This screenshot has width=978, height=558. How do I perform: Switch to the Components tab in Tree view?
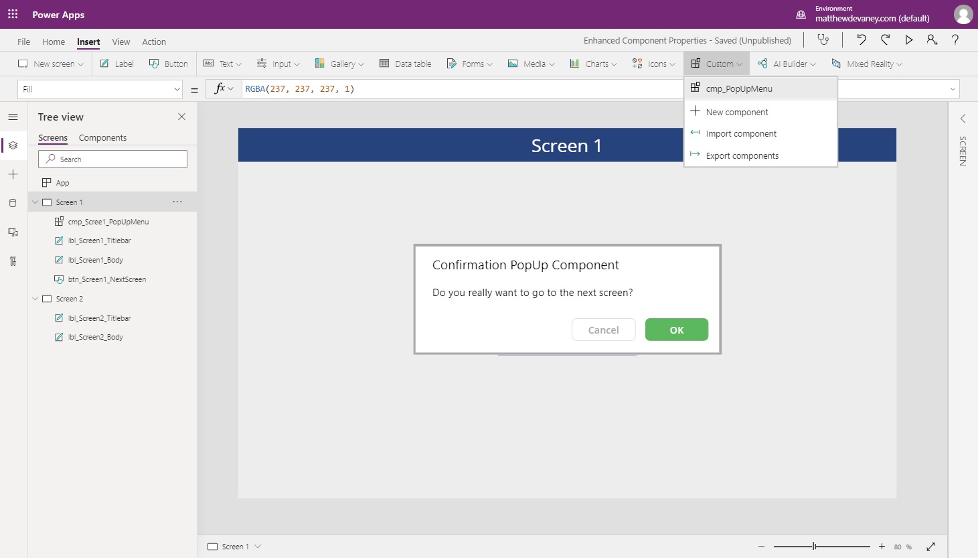tap(102, 137)
